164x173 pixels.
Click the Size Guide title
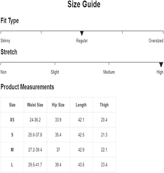pos(84,4)
